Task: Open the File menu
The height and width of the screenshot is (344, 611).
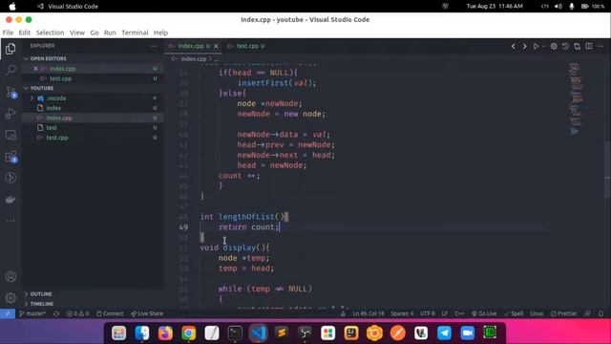Action: (8, 32)
